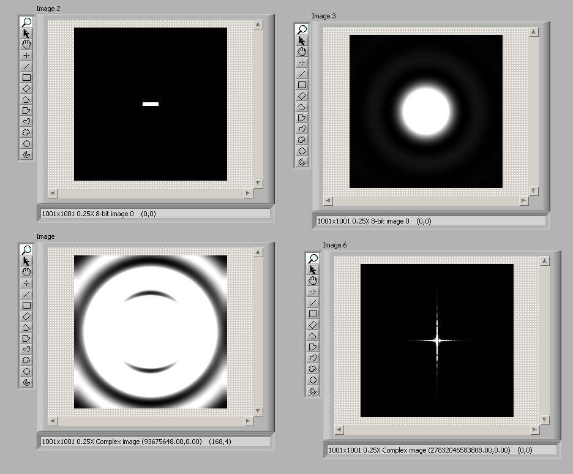Select the arrow pointer tool in Image 6
The width and height of the screenshot is (573, 474).
point(313,269)
